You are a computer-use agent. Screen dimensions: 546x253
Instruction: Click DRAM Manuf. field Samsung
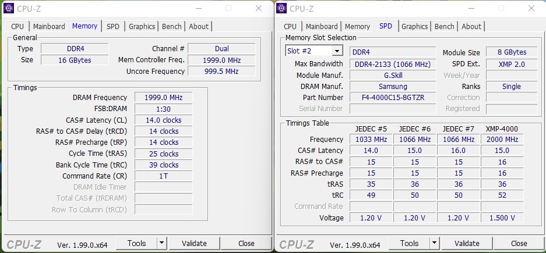393,86
